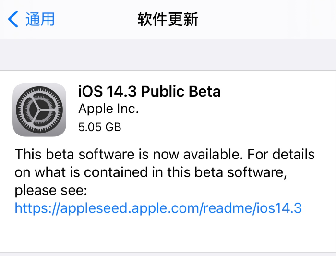The width and height of the screenshot is (336, 256).
Task: Click the 'iOS 14.3' version number text
Action: tap(108, 91)
